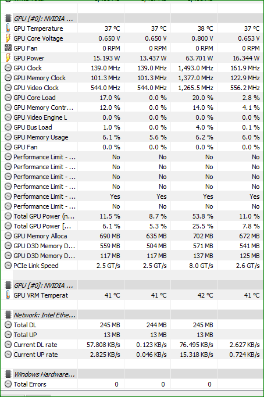
Task: Click the GPU Bus Load row label
Action: click(33, 127)
